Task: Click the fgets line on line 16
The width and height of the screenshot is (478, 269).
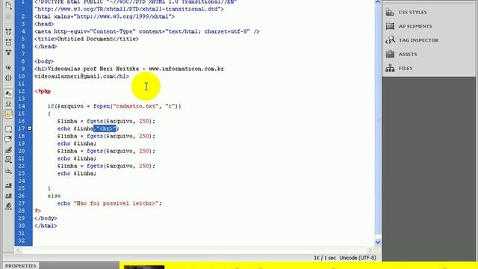Action: 106,121
